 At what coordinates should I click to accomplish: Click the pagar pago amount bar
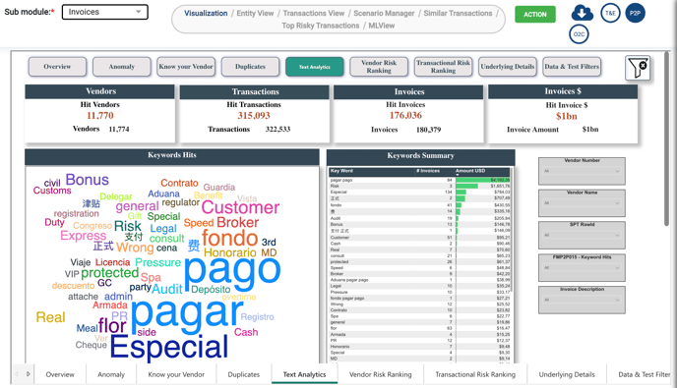(x=483, y=180)
